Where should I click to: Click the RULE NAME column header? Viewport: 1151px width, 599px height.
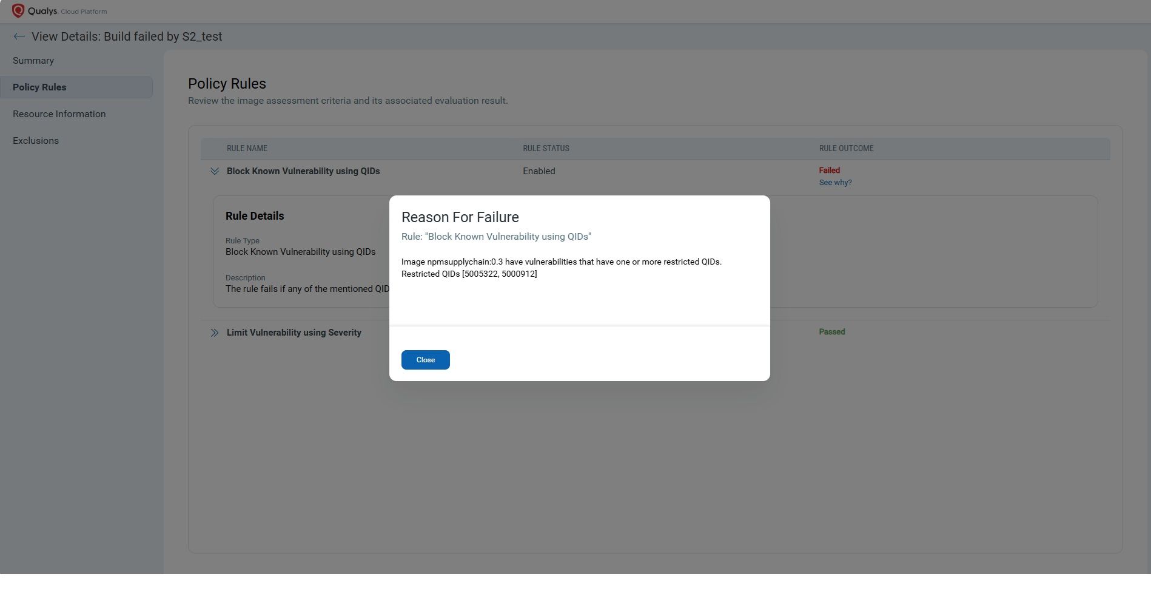(x=247, y=149)
